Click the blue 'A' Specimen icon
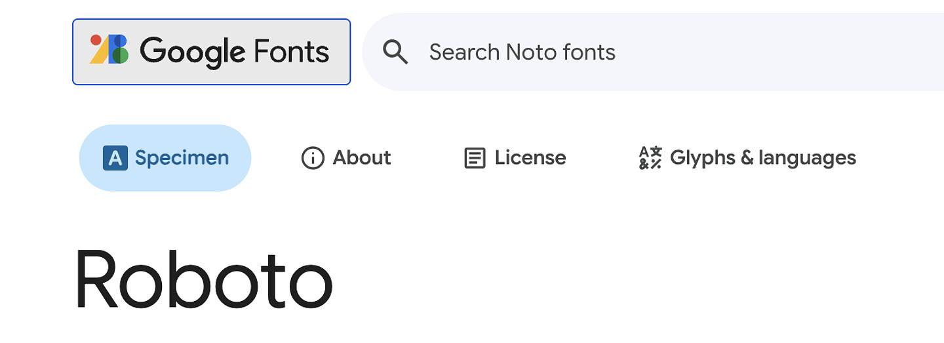The width and height of the screenshot is (944, 343). click(115, 158)
